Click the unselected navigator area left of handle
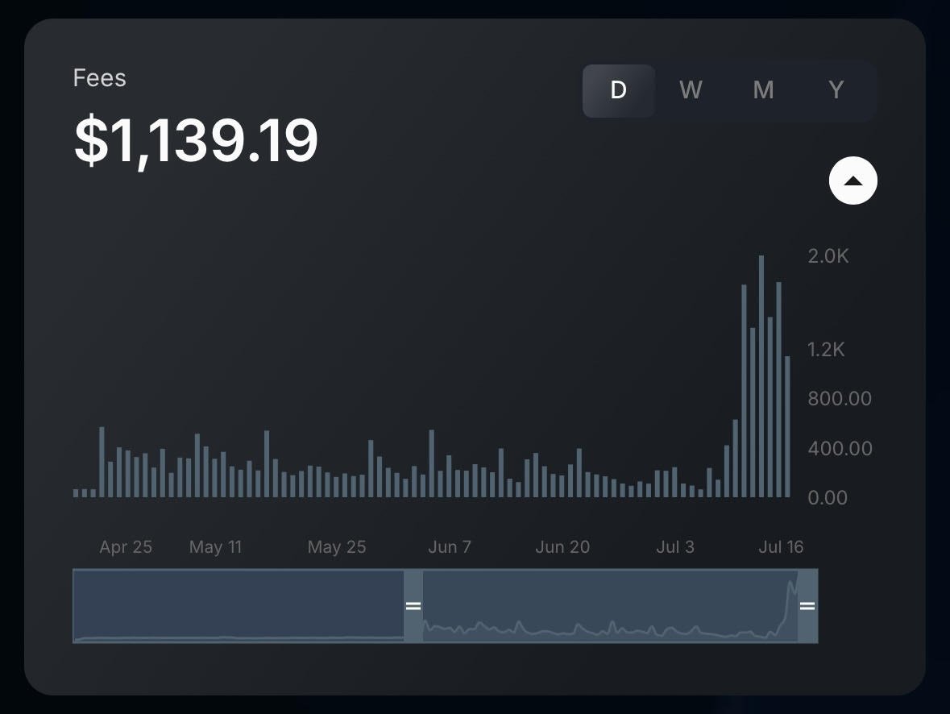Screen dimensions: 950x714 239,605
